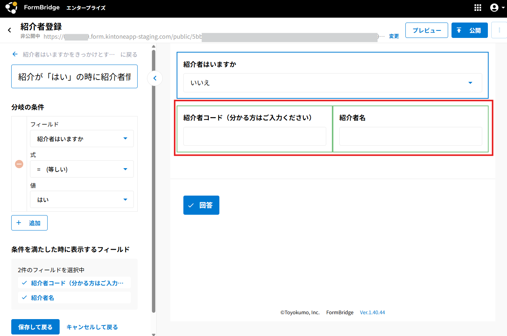The image size is (507, 336).
Task: Click the 変更 link next to URL
Action: [x=394, y=36]
